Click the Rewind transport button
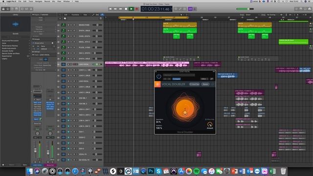This screenshot has width=313, height=176. click(x=115, y=9)
